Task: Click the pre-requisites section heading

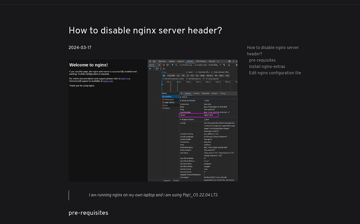Action: click(x=89, y=213)
